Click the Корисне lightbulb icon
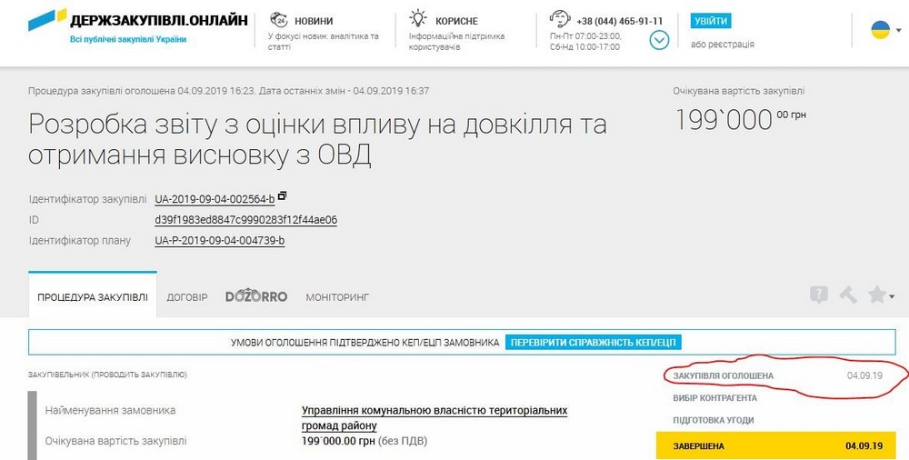 point(417,20)
